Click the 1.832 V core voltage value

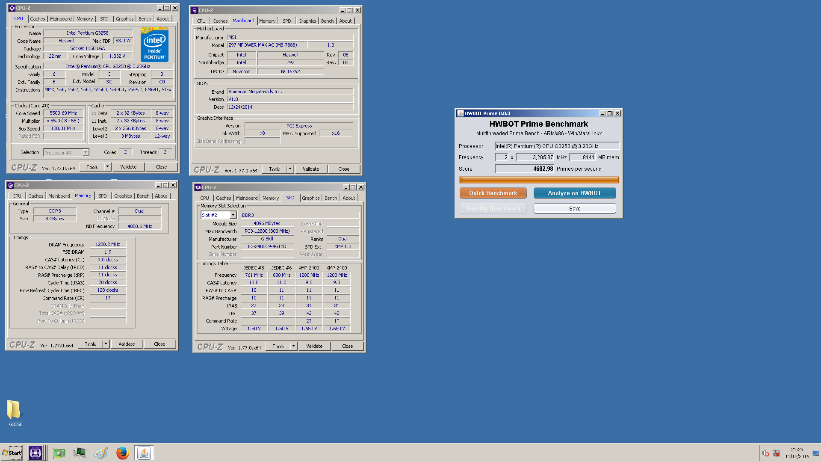click(x=117, y=56)
